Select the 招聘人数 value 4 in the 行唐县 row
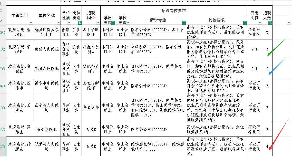This screenshot has width=292, height=157. click(x=267, y=146)
